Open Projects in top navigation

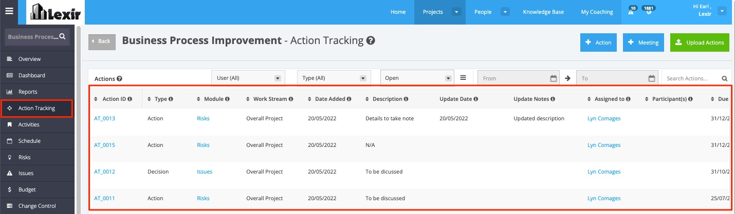pyautogui.click(x=433, y=12)
